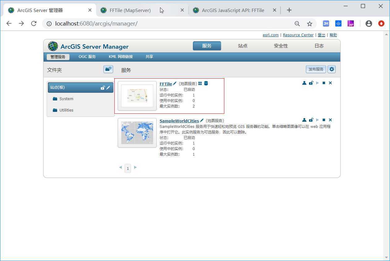Toggle the lock icon in FFTile row
This screenshot has width=390, height=261.
[311, 83]
